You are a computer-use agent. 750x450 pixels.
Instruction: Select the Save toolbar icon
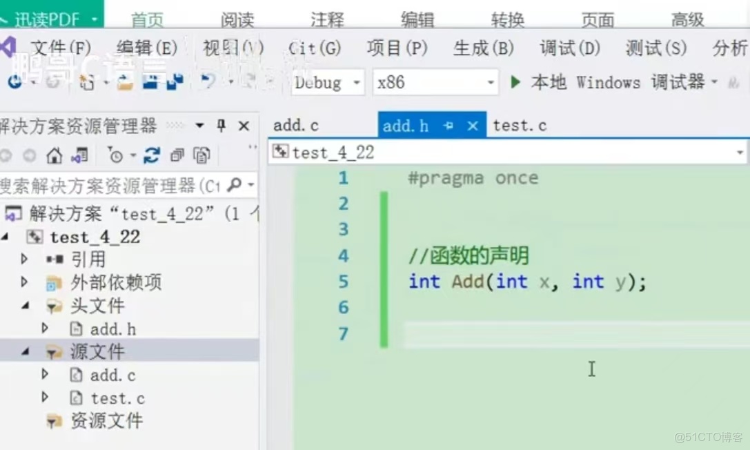click(x=151, y=83)
